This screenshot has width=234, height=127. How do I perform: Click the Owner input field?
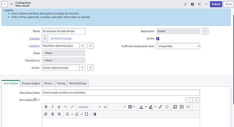pos(60,68)
